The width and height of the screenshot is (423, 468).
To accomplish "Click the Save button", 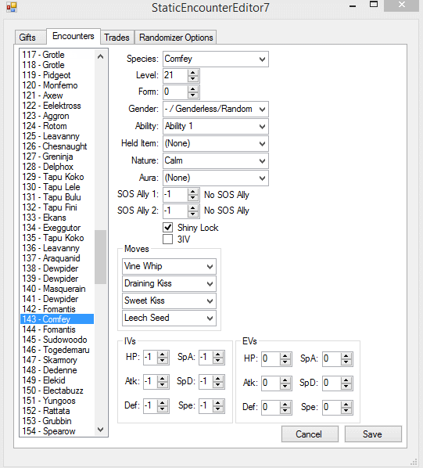I will [373, 434].
